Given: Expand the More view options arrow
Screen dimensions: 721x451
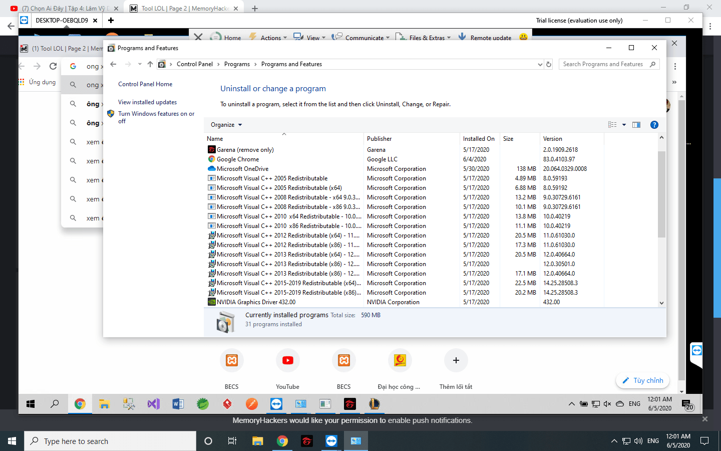Looking at the screenshot, I should tap(624, 125).
